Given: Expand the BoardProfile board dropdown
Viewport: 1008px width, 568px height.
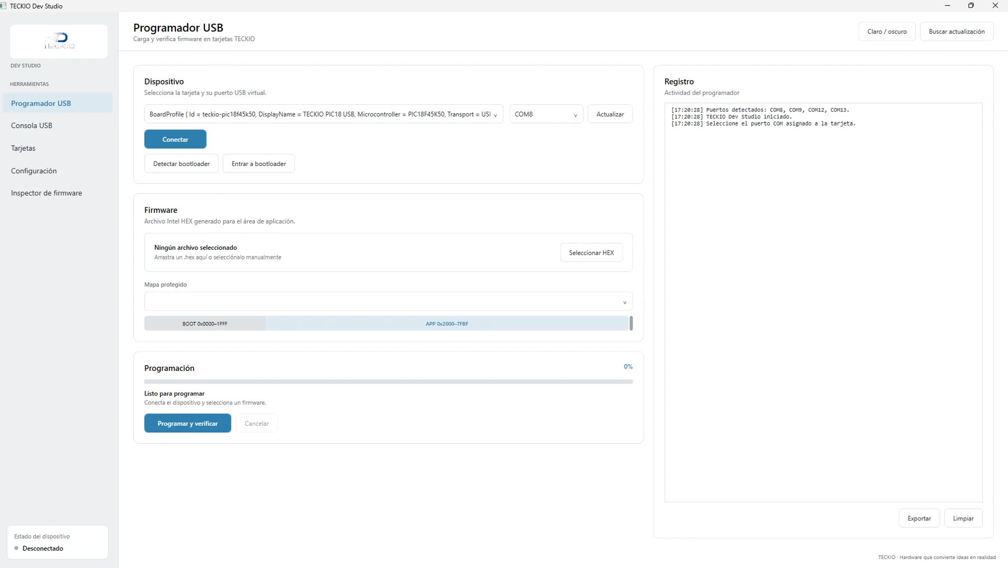Looking at the screenshot, I should click(324, 114).
